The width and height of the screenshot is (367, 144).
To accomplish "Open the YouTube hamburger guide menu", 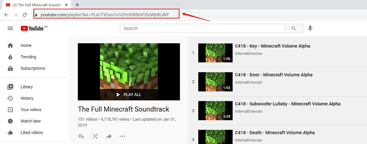I will 10,28.
